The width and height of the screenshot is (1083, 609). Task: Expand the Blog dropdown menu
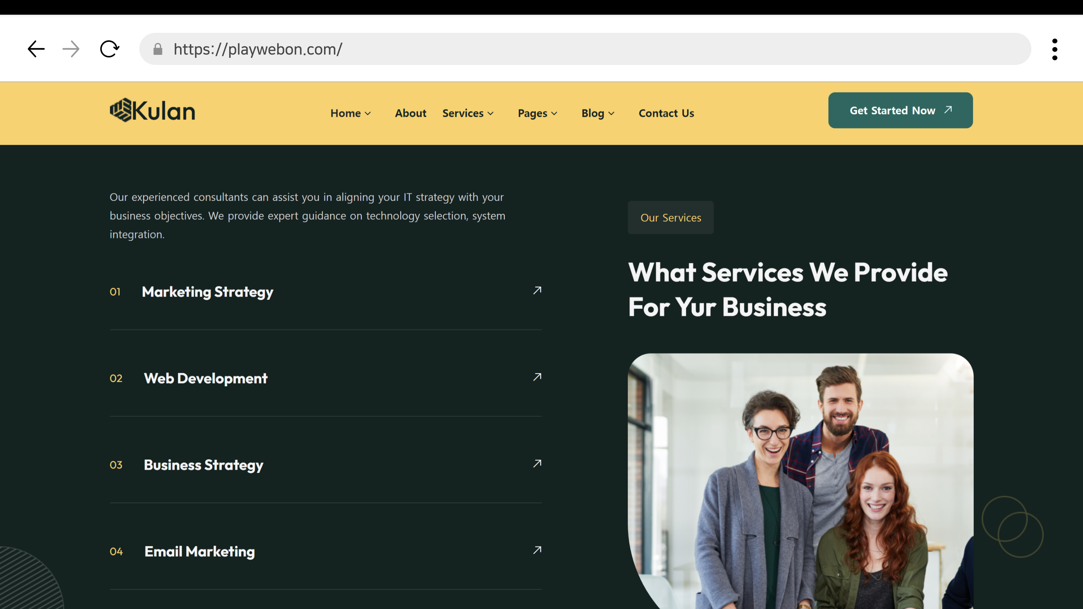pos(597,113)
